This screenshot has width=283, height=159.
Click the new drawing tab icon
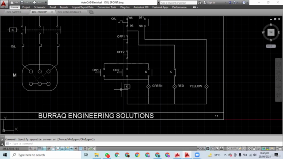click(91, 12)
